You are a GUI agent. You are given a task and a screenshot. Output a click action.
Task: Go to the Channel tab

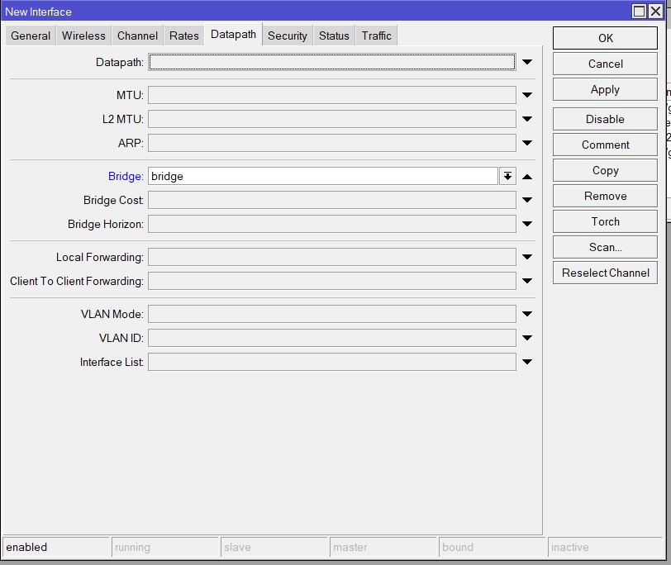(137, 36)
